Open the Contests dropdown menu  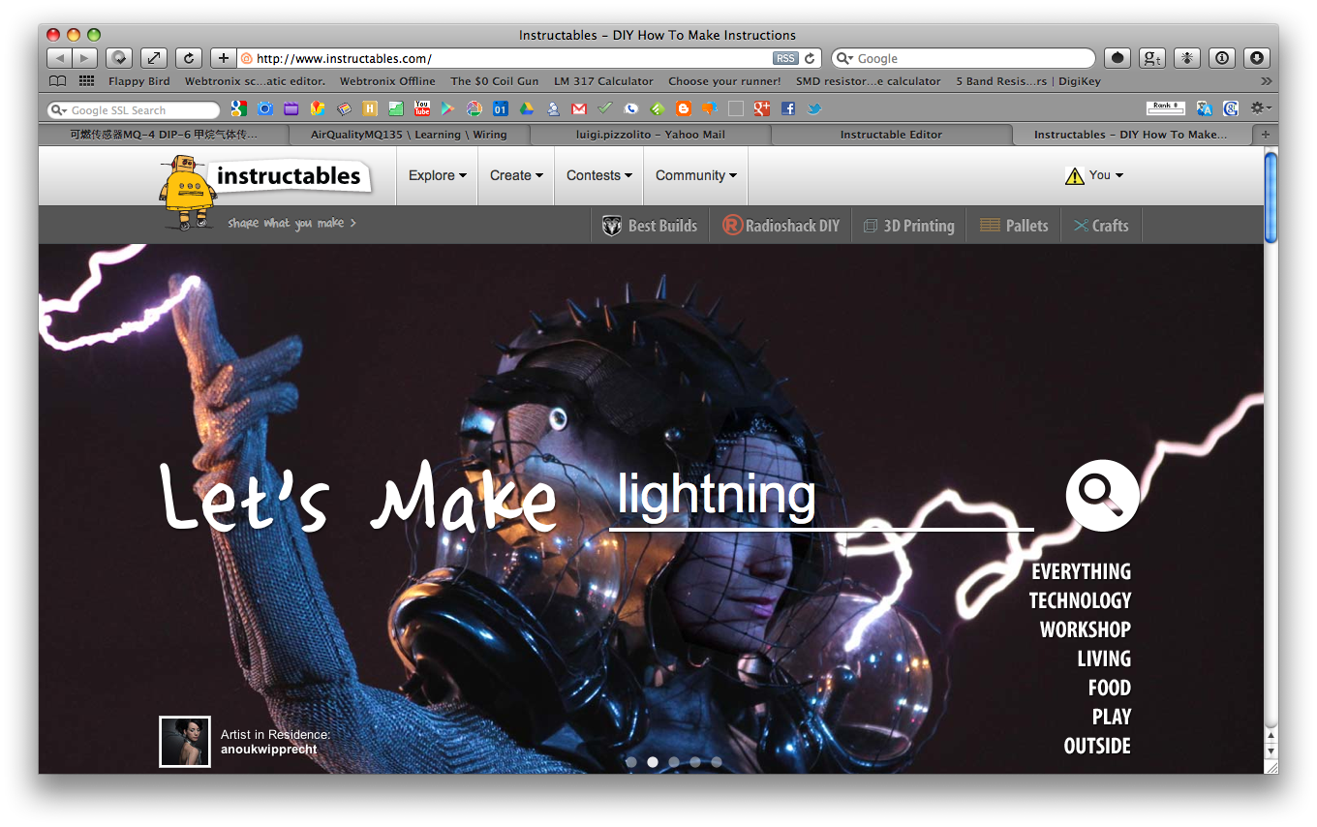tap(599, 175)
